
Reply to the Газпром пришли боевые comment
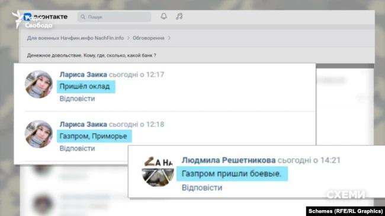(202, 188)
